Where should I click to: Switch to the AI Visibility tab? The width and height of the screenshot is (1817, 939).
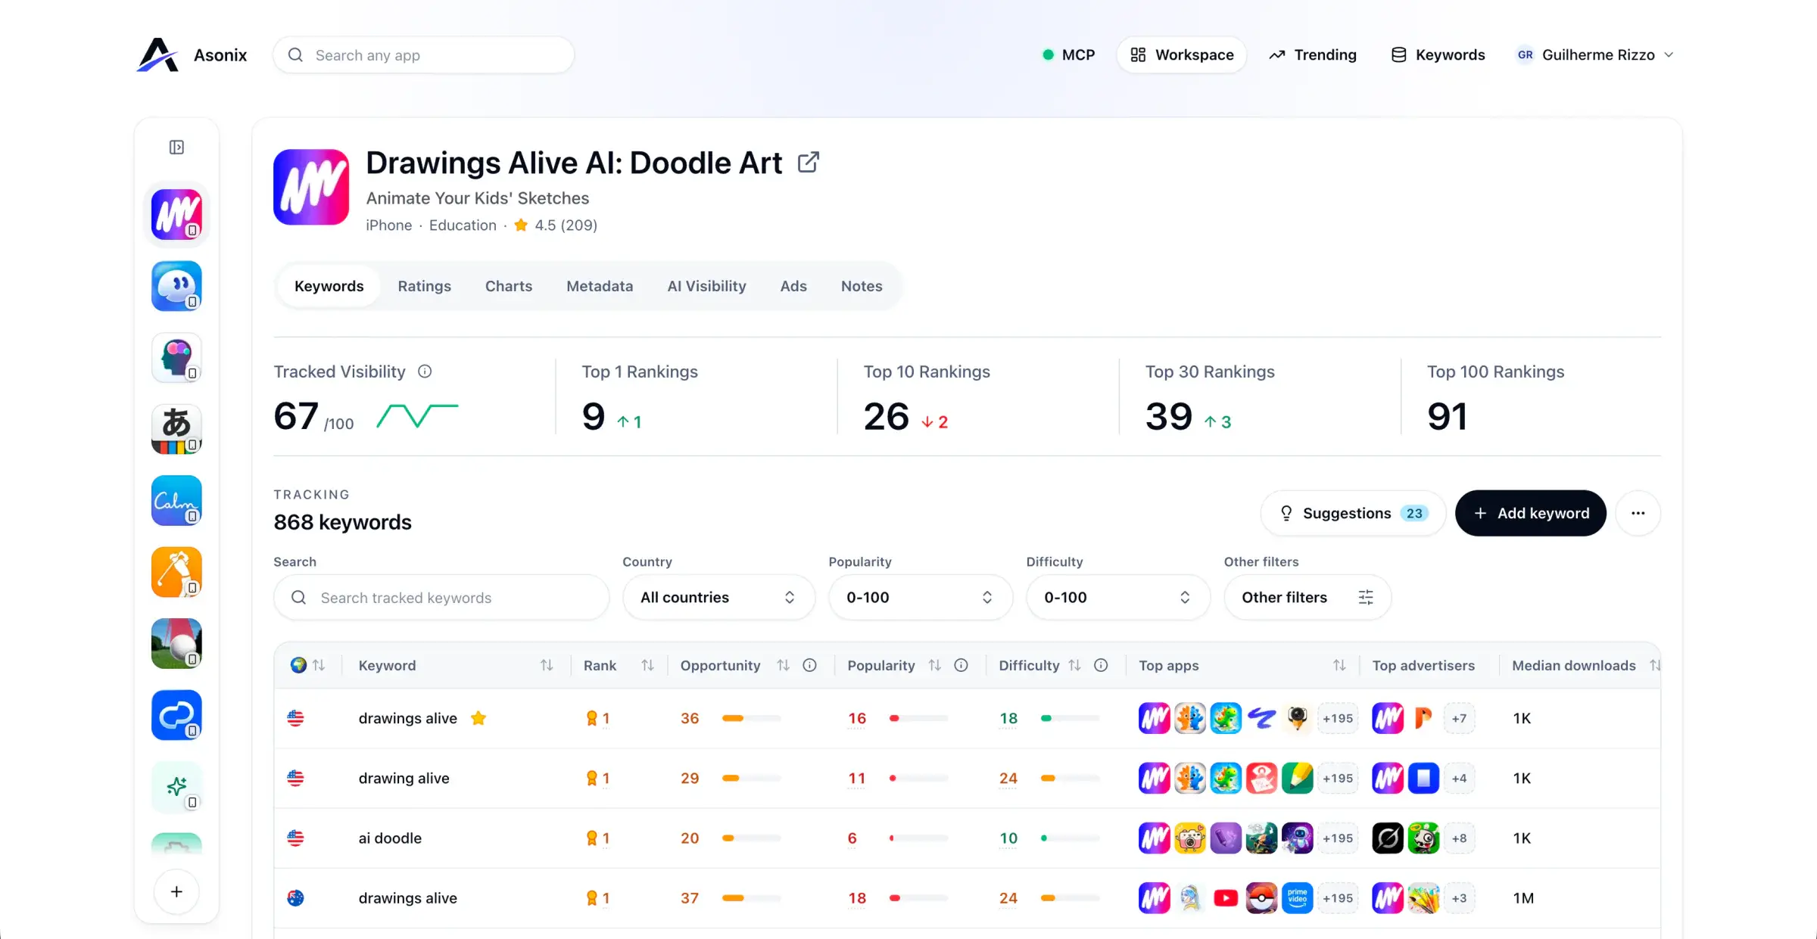pyautogui.click(x=706, y=286)
